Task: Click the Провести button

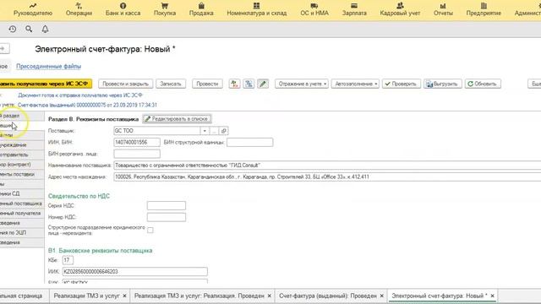Action: pos(207,84)
